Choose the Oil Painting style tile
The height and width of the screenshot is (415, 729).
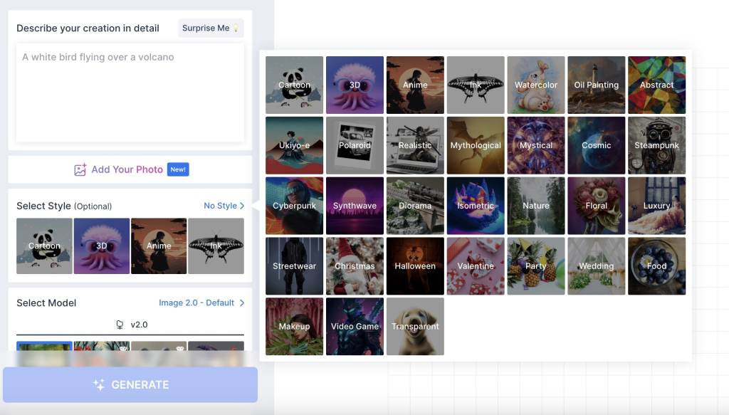click(x=597, y=85)
